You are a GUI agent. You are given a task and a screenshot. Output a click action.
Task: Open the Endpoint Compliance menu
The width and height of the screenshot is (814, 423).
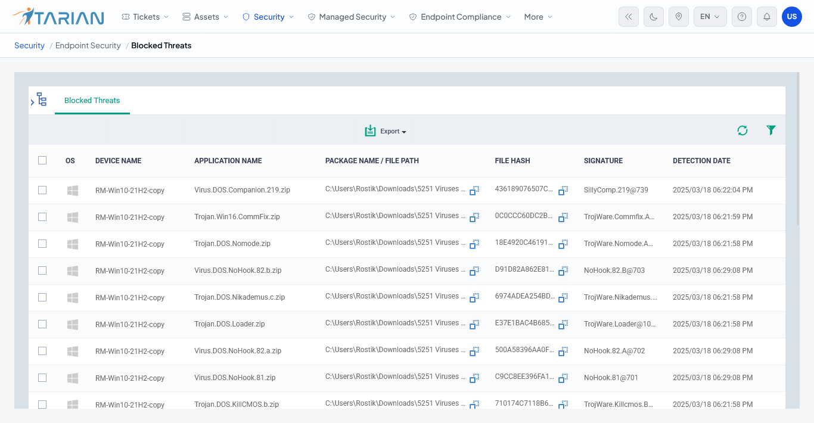[x=460, y=17]
